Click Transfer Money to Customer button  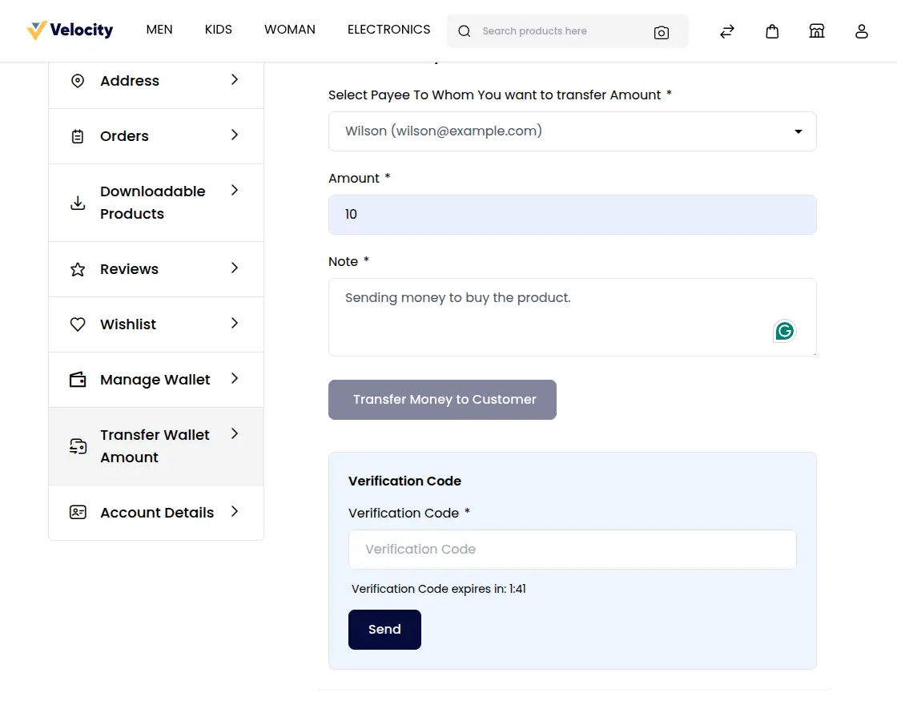pyautogui.click(x=442, y=399)
